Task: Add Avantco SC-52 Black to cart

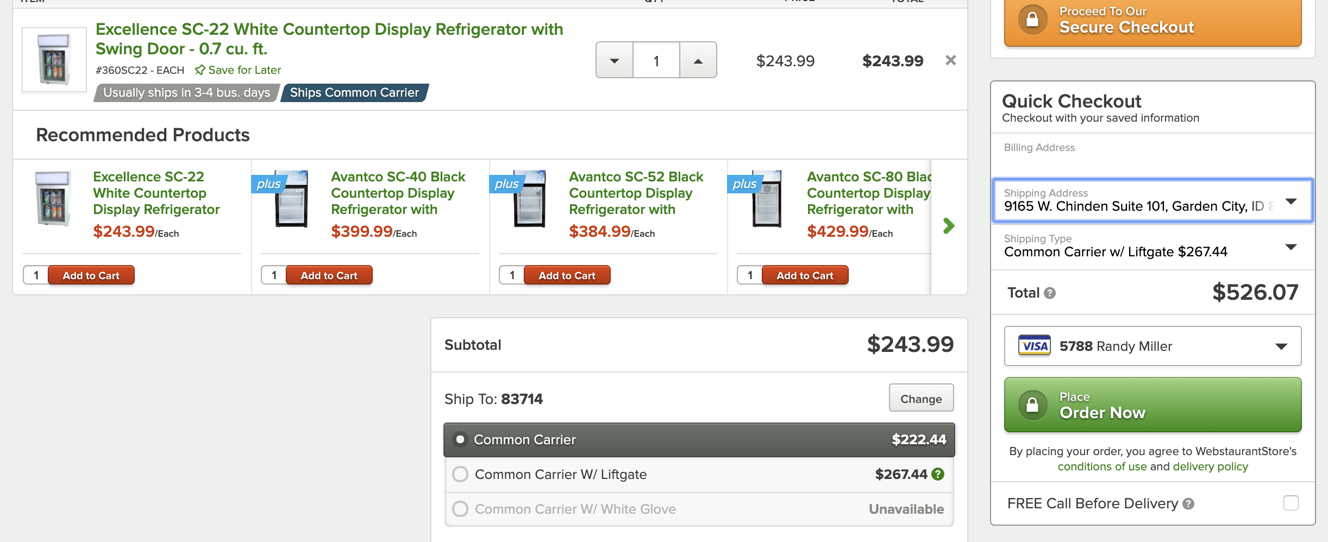Action: pos(567,275)
